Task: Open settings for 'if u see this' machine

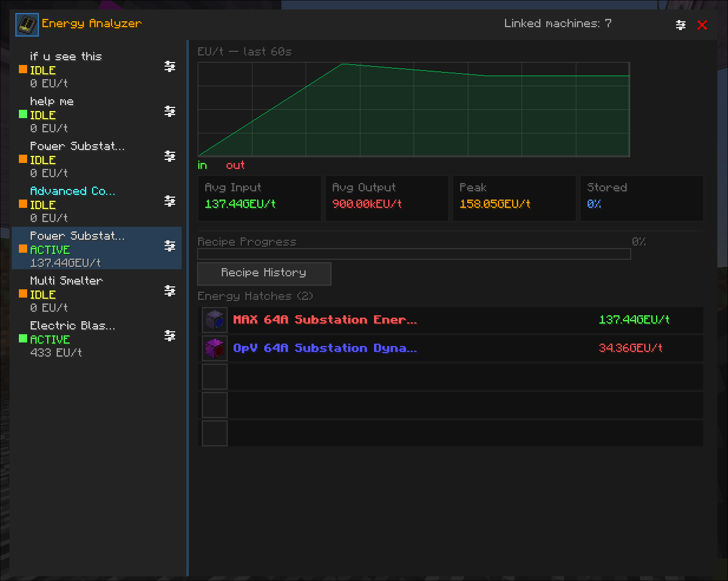Action: pyautogui.click(x=170, y=66)
